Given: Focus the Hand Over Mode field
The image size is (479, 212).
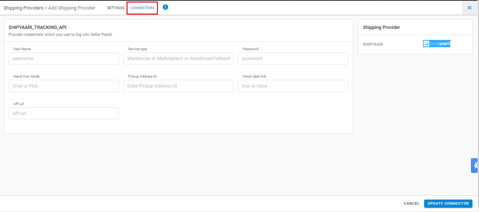Looking at the screenshot, I should coord(64,86).
